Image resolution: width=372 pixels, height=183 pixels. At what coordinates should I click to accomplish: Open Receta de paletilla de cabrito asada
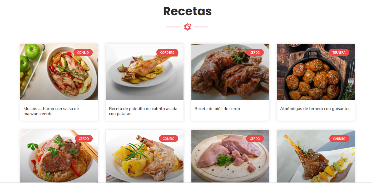pyautogui.click(x=143, y=111)
